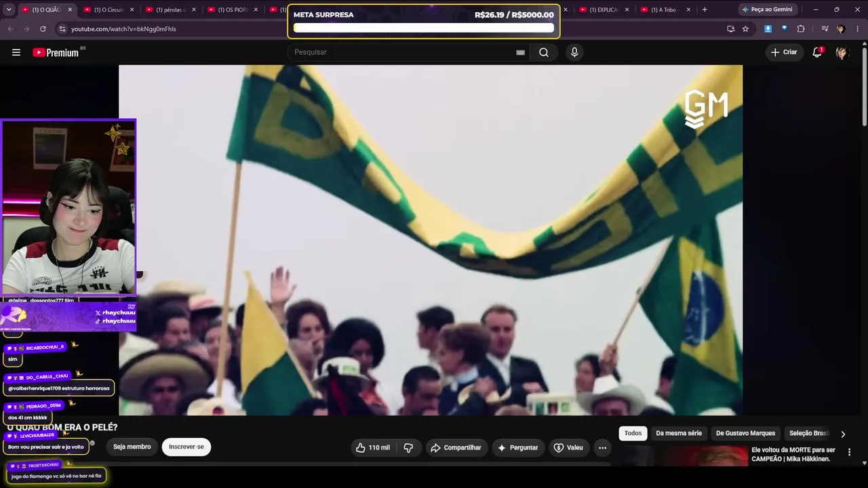Click Seja membro button
Screen dimensions: 868x488
(132, 447)
